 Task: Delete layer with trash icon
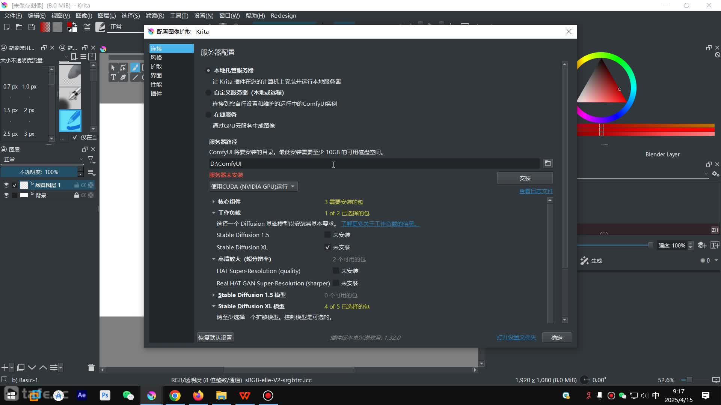[91, 367]
